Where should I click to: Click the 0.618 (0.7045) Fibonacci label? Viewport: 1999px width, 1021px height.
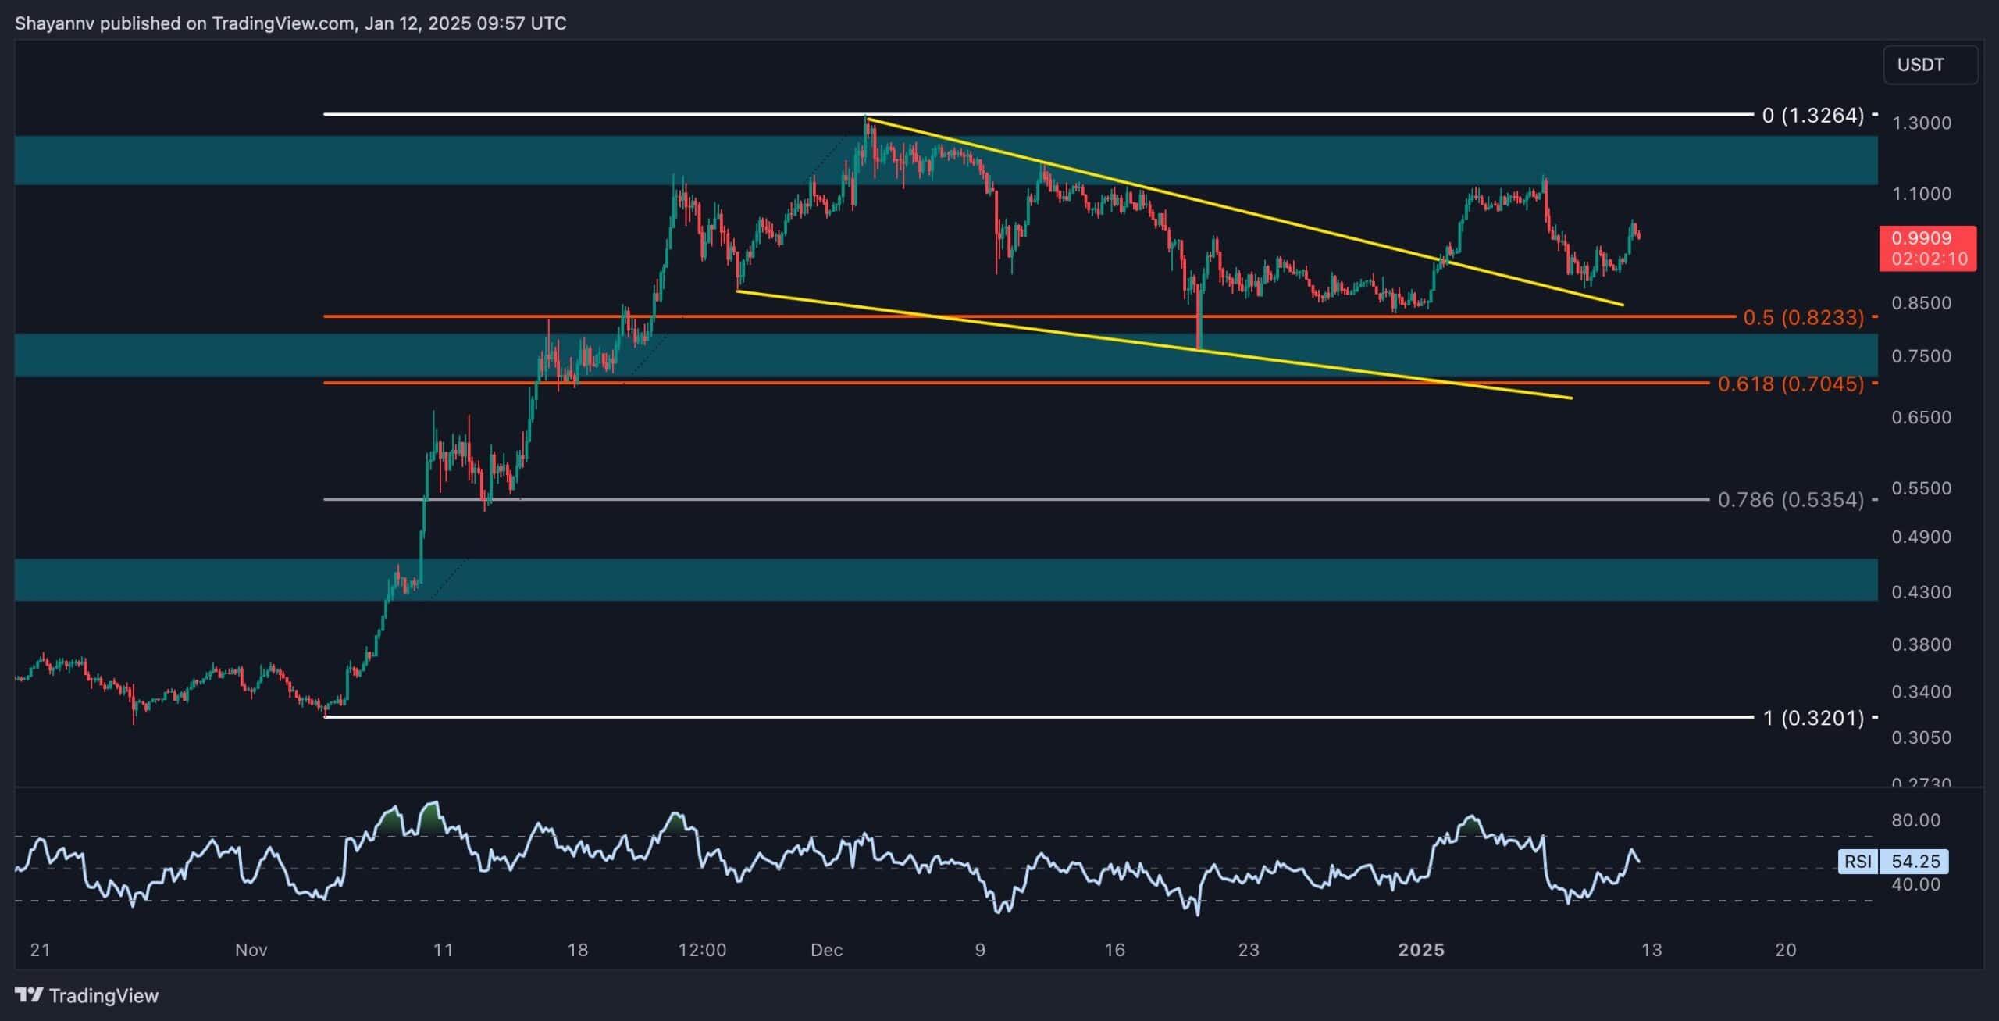click(1791, 384)
